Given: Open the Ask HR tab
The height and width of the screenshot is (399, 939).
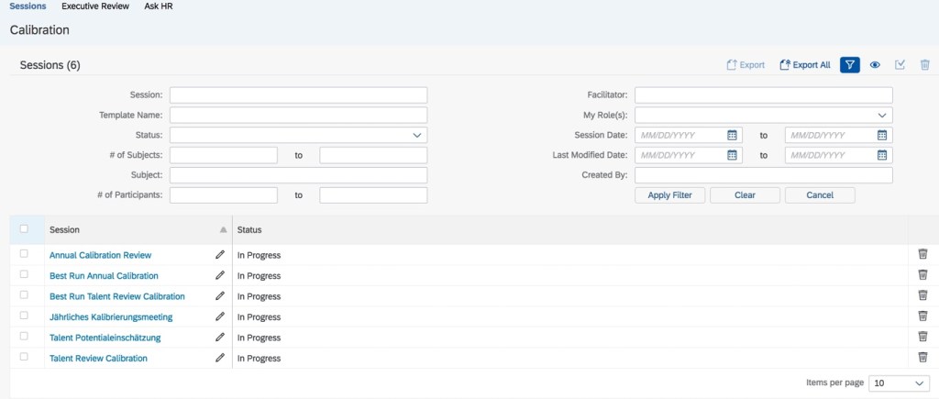Looking at the screenshot, I should click(x=158, y=6).
